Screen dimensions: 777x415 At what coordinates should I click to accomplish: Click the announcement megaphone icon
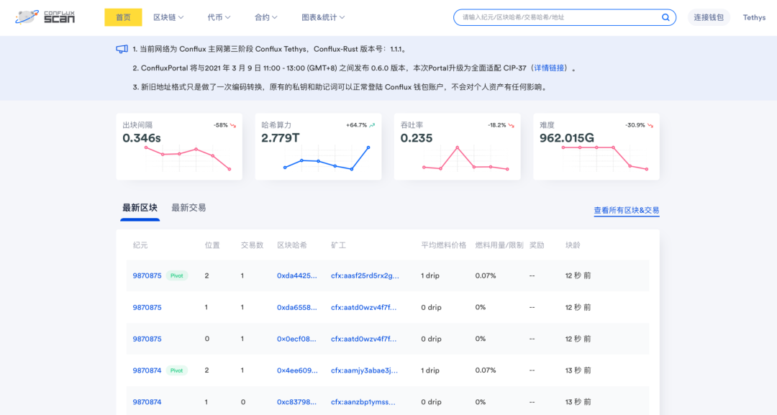[122, 49]
